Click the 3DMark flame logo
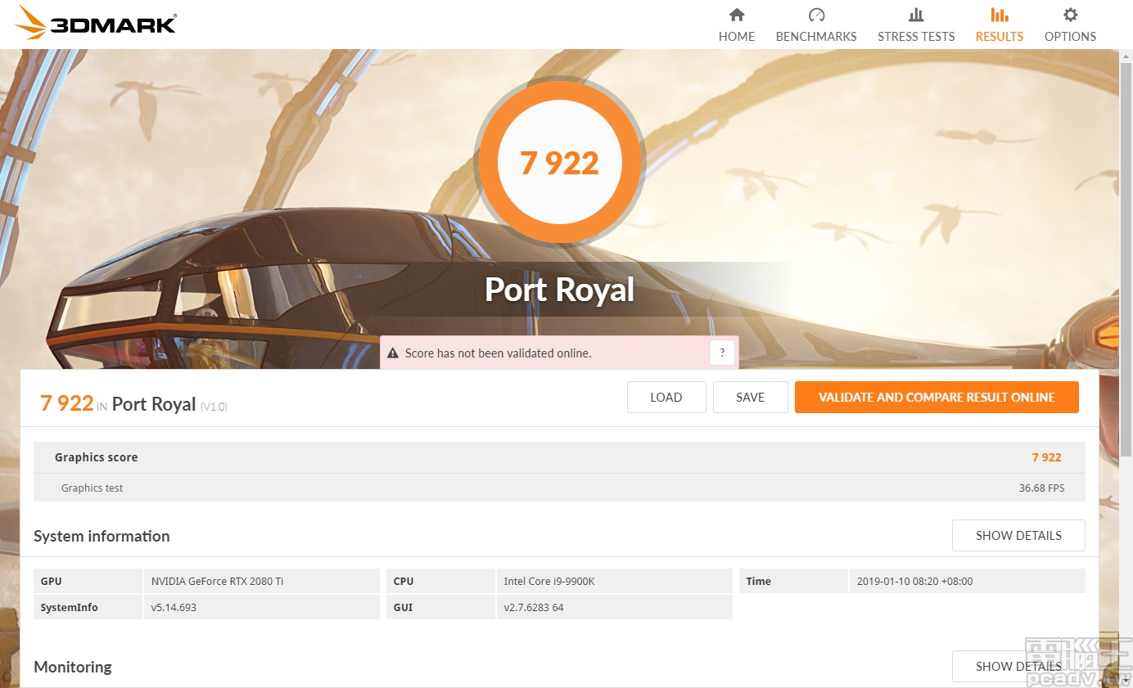This screenshot has width=1133, height=688. coord(29,23)
